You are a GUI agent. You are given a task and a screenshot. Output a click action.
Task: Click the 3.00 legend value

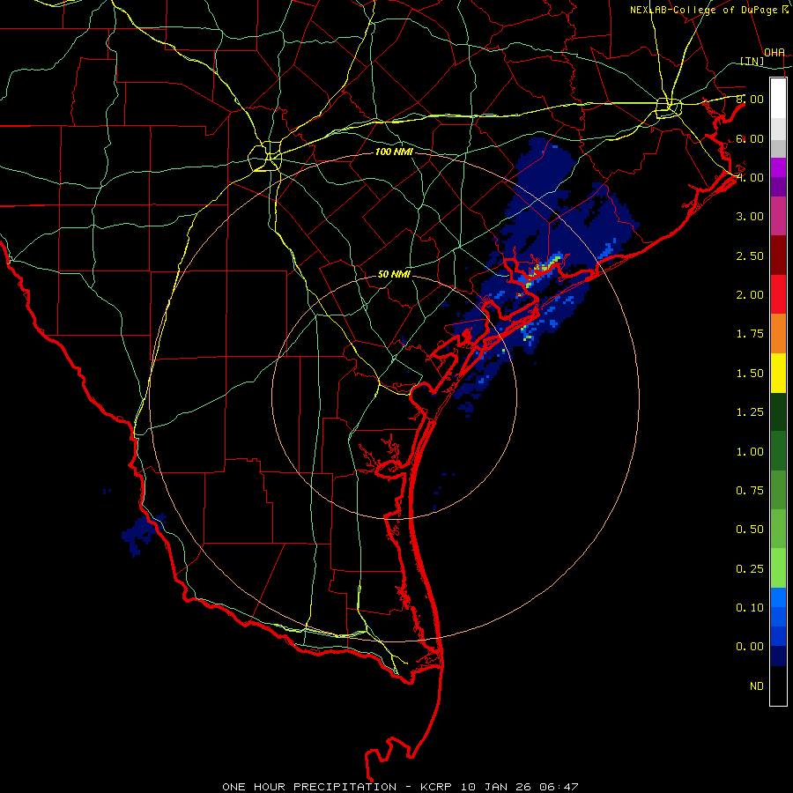pos(750,217)
